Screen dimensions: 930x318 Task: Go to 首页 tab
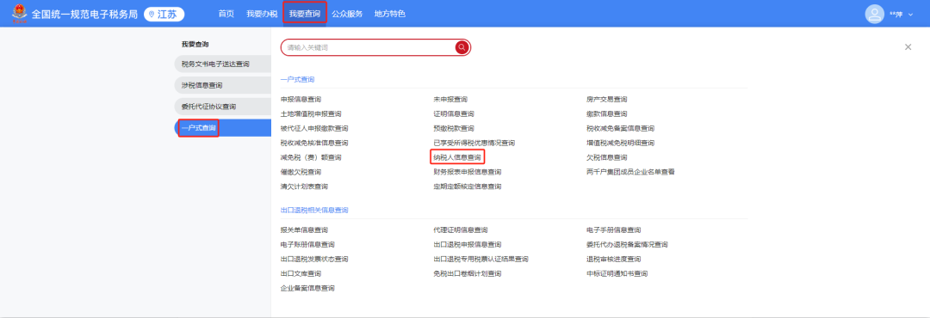[x=226, y=14]
